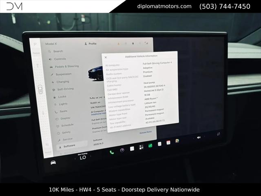Tap the cellular signal strength icon
This screenshot has width=261, height=196.
click(x=146, y=43)
